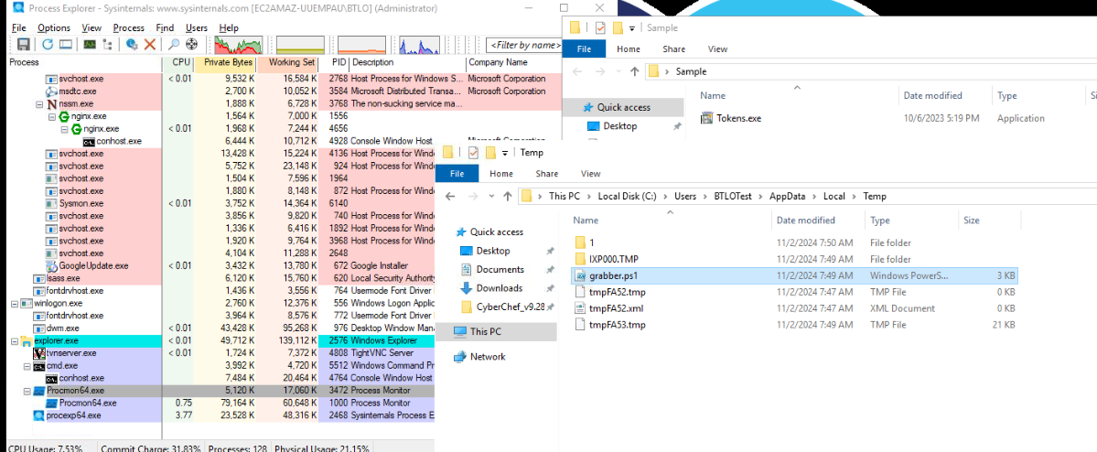The width and height of the screenshot is (1097, 452).
Task: Click the Find magnifier toolbar icon
Action: 174,45
